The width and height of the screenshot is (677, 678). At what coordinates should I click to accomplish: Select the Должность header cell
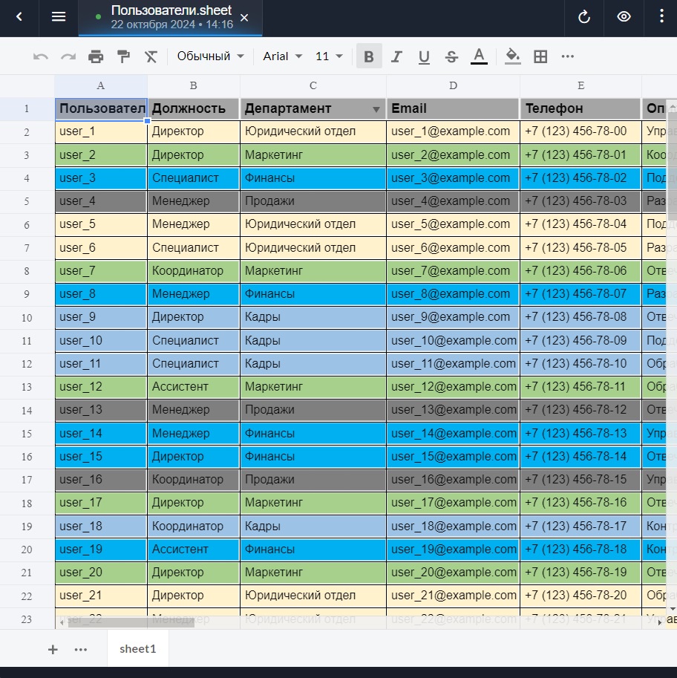[193, 108]
